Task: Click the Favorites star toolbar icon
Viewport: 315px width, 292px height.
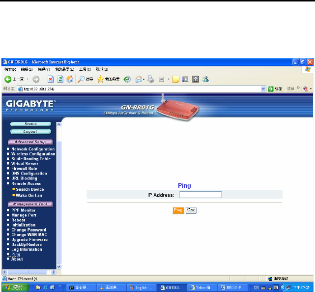Action: click(x=100, y=79)
